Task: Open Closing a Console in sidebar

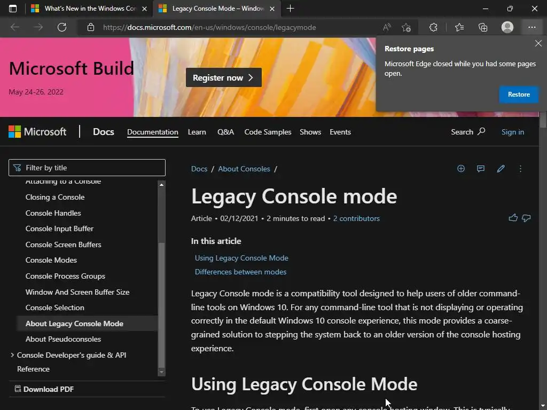Action: click(55, 198)
